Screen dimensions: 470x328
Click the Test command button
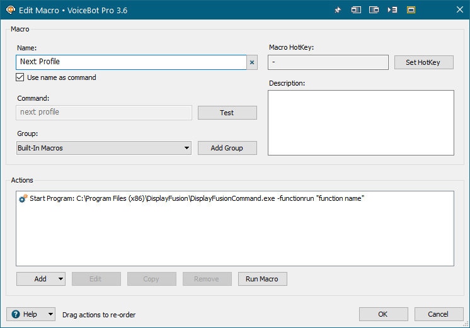click(x=227, y=113)
